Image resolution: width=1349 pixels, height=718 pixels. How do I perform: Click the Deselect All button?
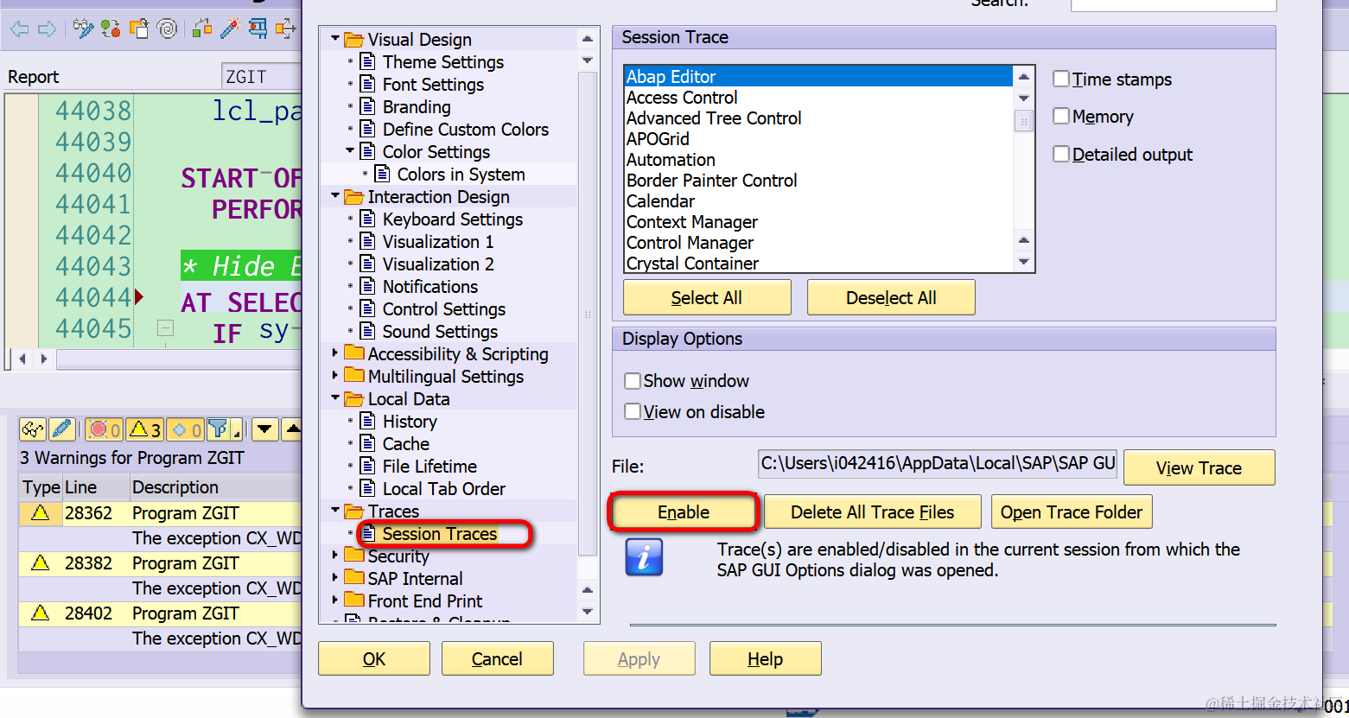click(891, 298)
